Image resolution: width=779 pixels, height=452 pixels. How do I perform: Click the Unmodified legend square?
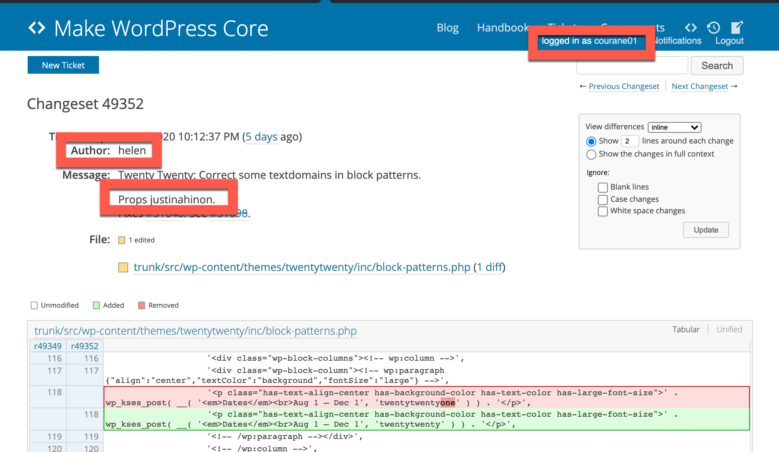[x=34, y=305]
